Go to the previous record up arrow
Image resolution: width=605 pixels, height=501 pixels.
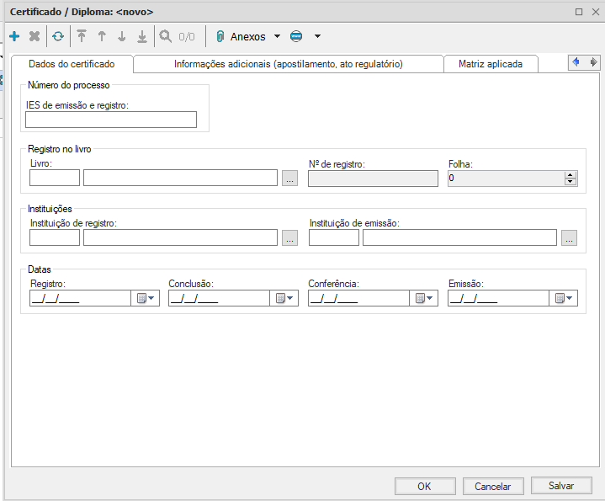coord(102,36)
